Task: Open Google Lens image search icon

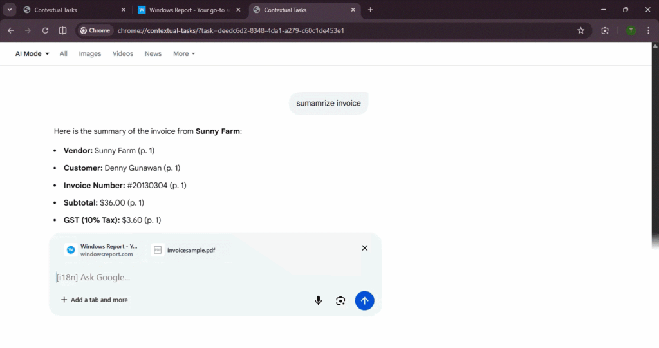Action: click(x=340, y=300)
